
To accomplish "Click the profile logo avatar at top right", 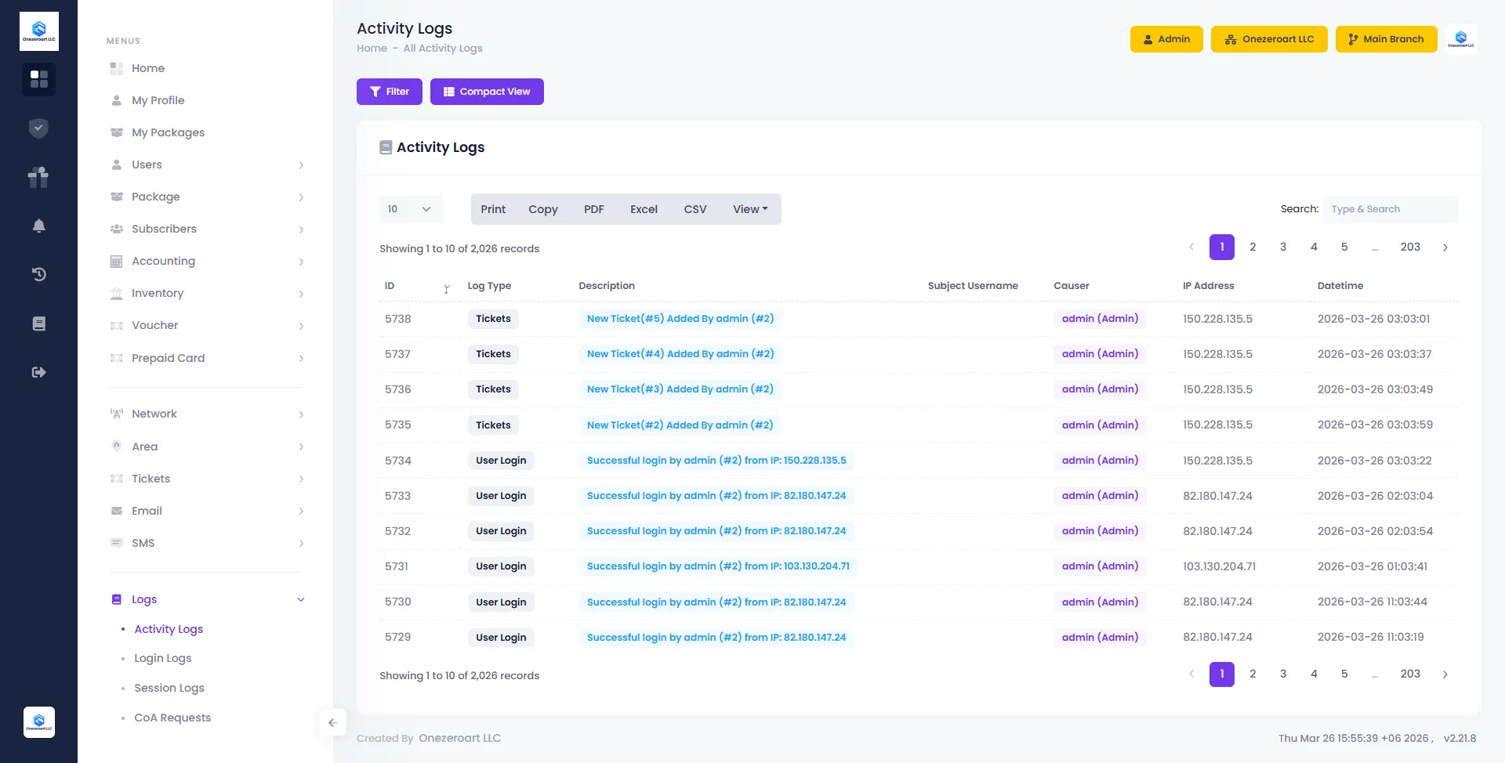I will tap(1460, 39).
